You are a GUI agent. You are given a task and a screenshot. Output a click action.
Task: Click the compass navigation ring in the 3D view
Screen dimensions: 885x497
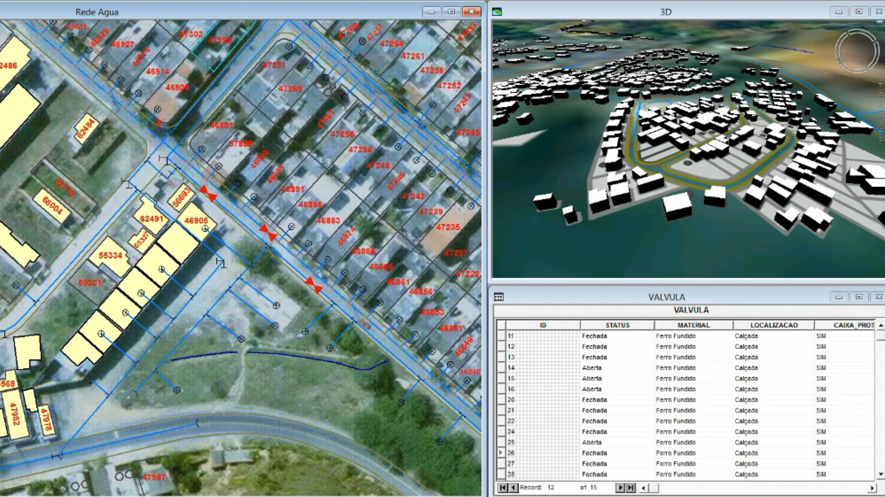click(x=858, y=50)
